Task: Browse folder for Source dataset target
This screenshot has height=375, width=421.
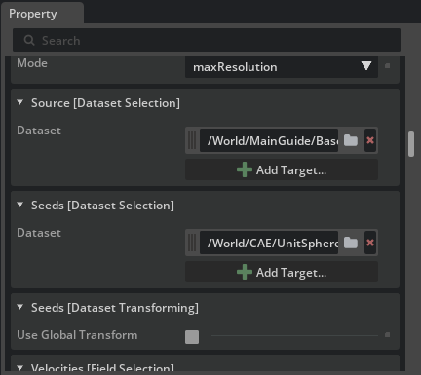Action: pos(351,140)
